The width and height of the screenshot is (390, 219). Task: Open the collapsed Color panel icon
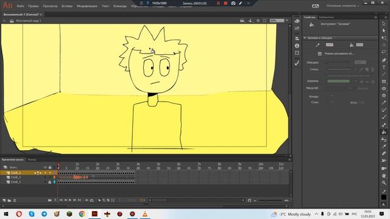pyautogui.click(x=297, y=21)
